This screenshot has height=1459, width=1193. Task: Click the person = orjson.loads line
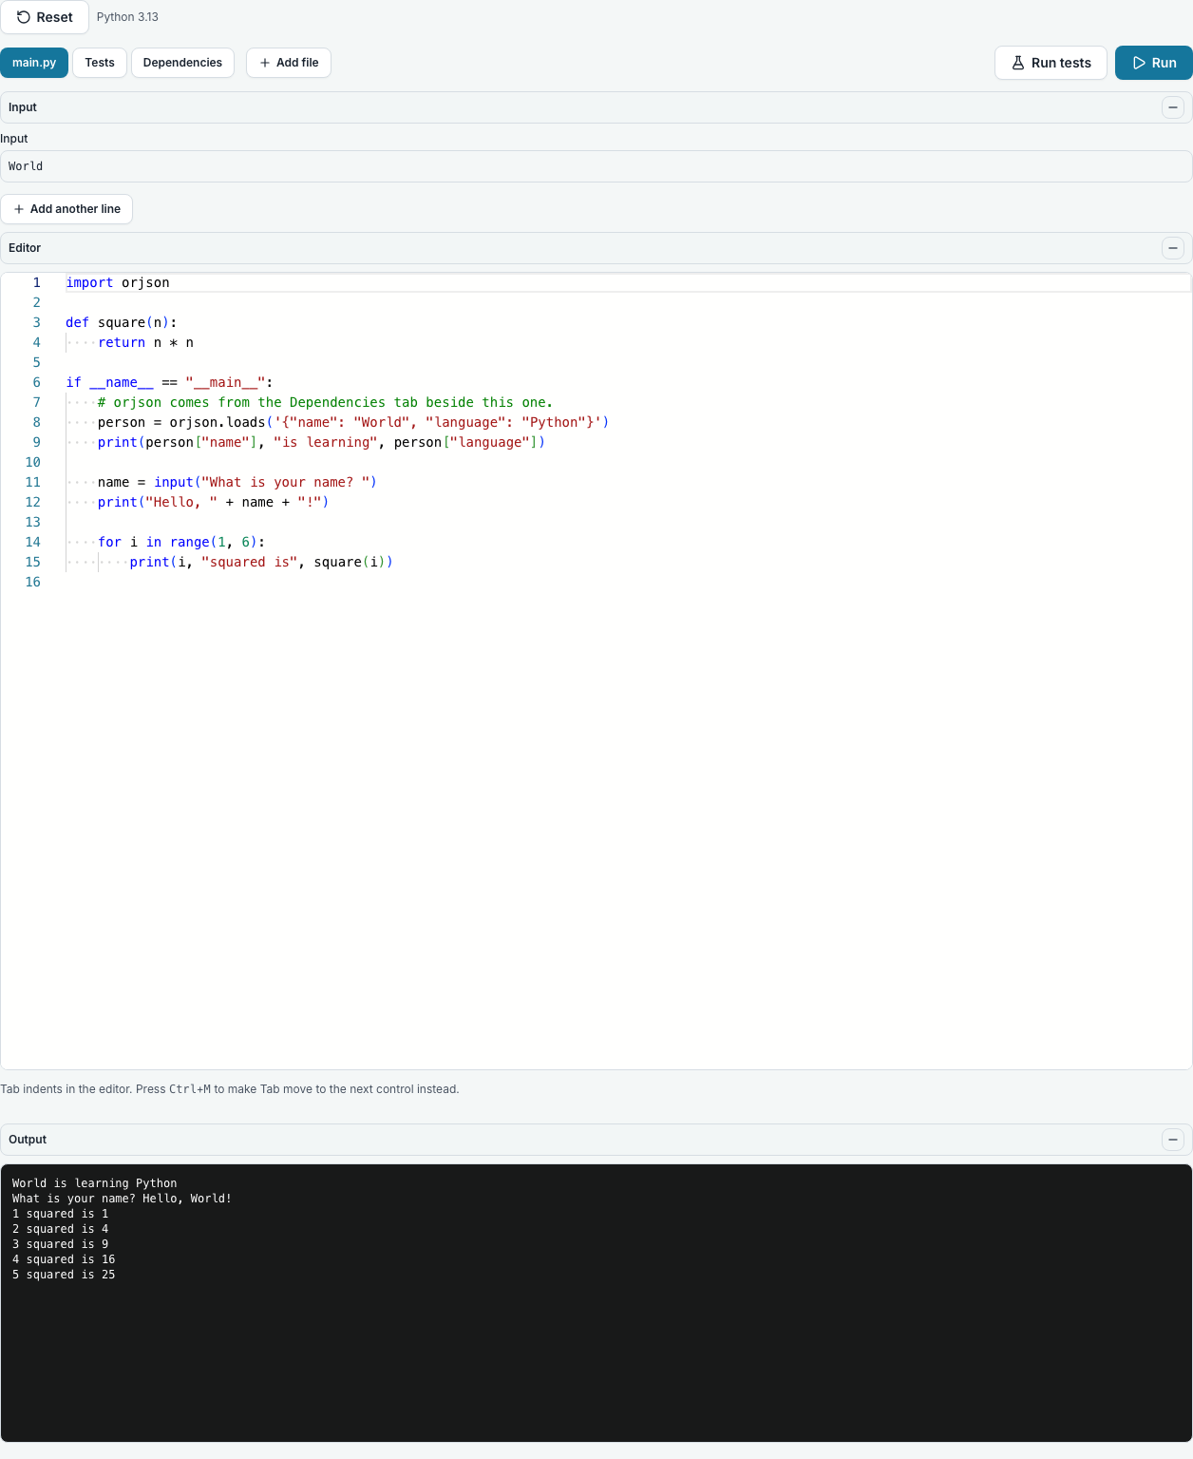[353, 422]
